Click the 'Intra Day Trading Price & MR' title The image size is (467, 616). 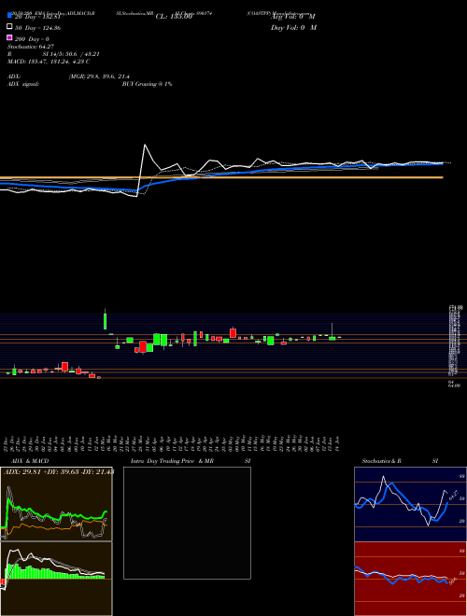click(172, 461)
